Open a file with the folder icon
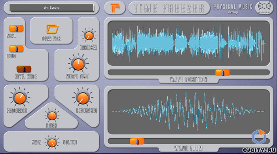The image size is (277, 154). click(x=52, y=29)
